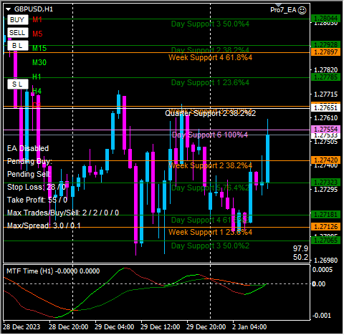Click the 1.27126 orange price label

tap(326, 227)
